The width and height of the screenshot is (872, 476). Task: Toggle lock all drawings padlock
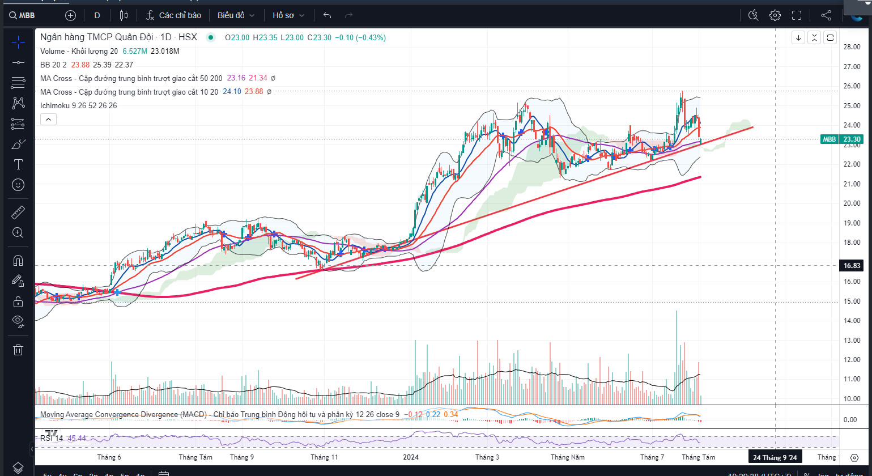click(18, 301)
